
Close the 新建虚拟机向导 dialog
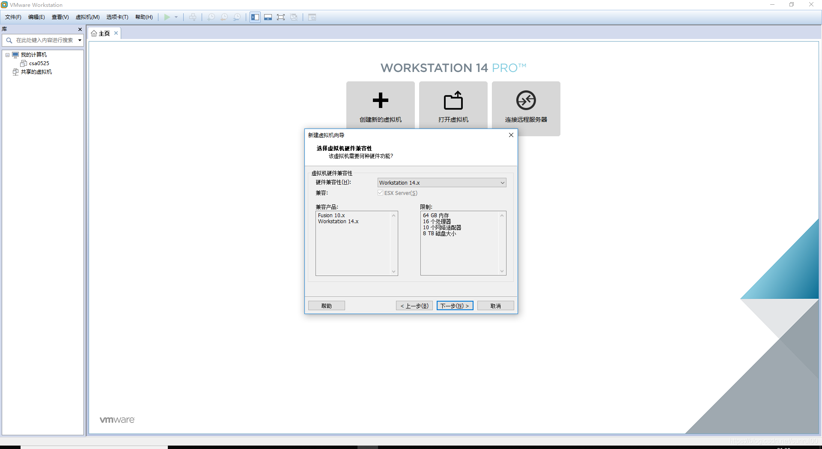[511, 135]
